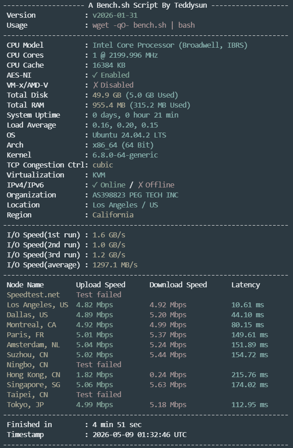Click the Speedtest.net node name
The width and height of the screenshot is (293, 448).
(34, 295)
